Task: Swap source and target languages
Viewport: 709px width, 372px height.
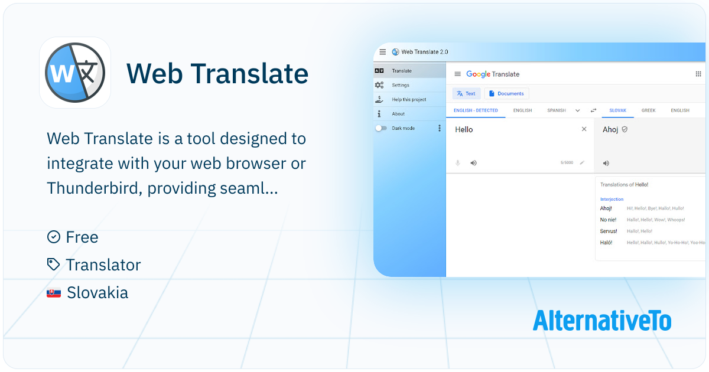Action: click(594, 110)
